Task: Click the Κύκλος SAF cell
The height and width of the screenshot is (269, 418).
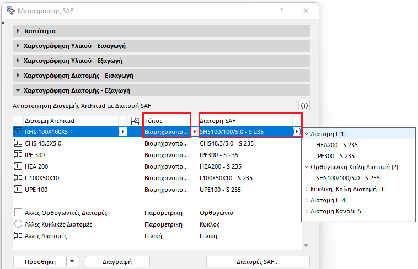Action: (210, 224)
